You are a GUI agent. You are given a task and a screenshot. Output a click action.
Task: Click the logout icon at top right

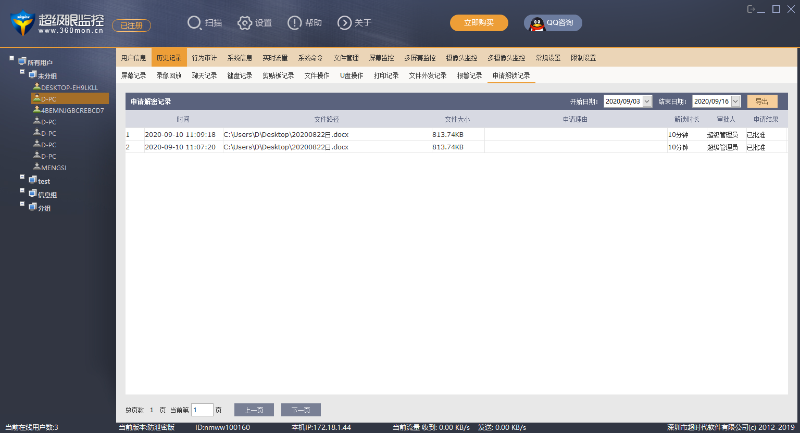(x=751, y=9)
